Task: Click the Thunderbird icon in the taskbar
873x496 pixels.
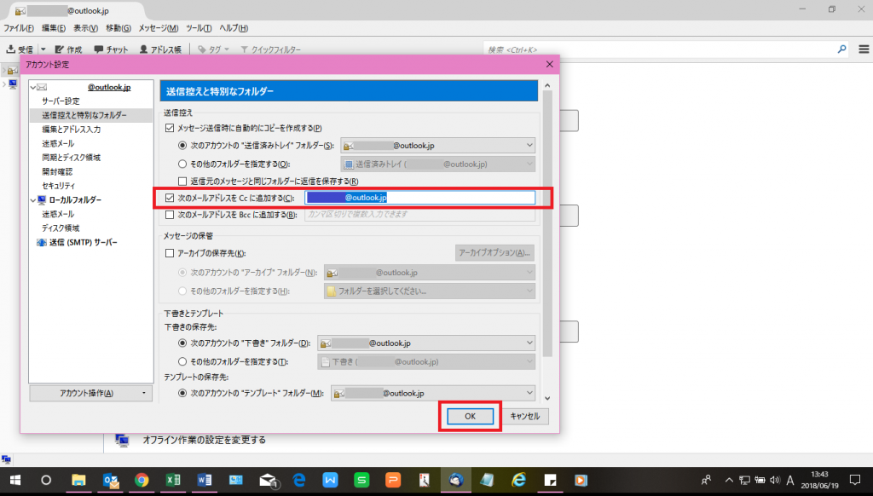Action: tap(454, 482)
